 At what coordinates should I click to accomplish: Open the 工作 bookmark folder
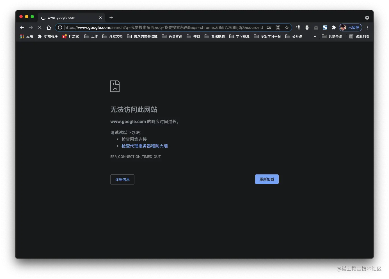pos(91,36)
